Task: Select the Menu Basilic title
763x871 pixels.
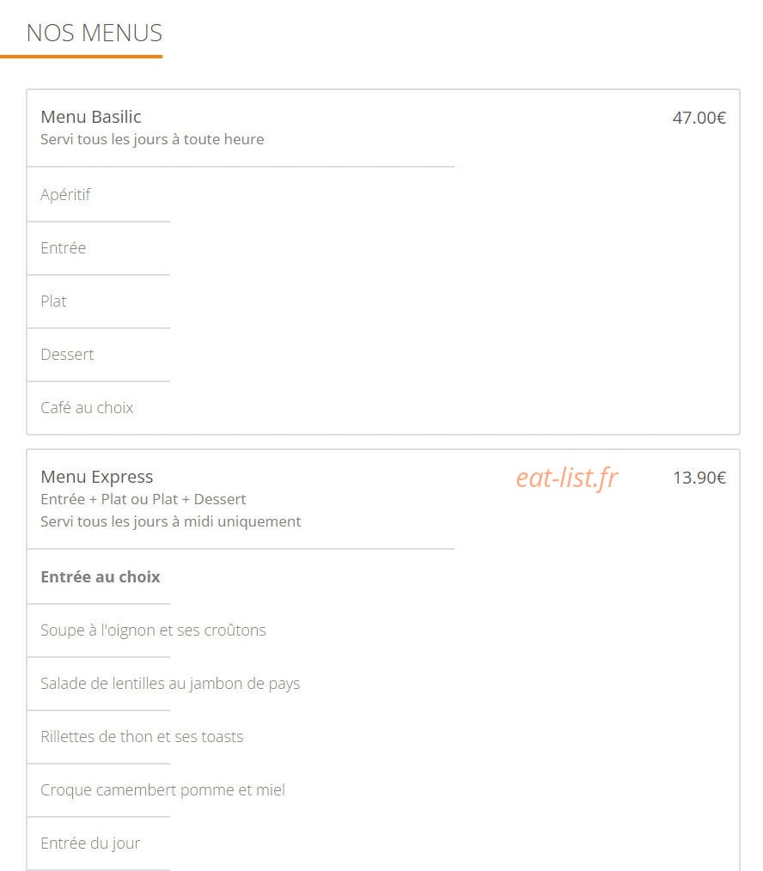Action: [90, 117]
